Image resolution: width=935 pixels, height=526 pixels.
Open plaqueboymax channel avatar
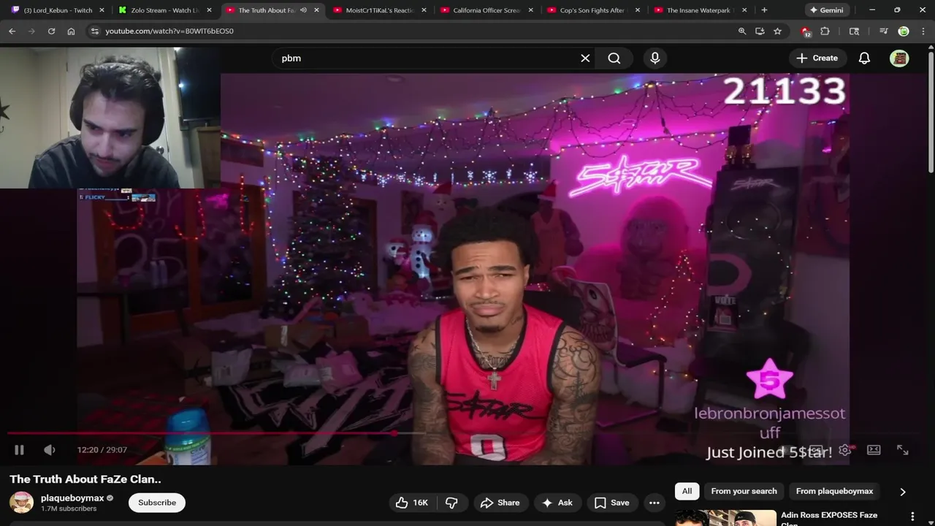click(x=21, y=503)
